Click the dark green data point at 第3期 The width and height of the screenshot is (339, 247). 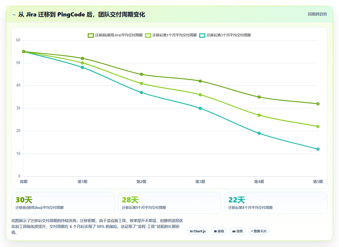pyautogui.click(x=200, y=81)
